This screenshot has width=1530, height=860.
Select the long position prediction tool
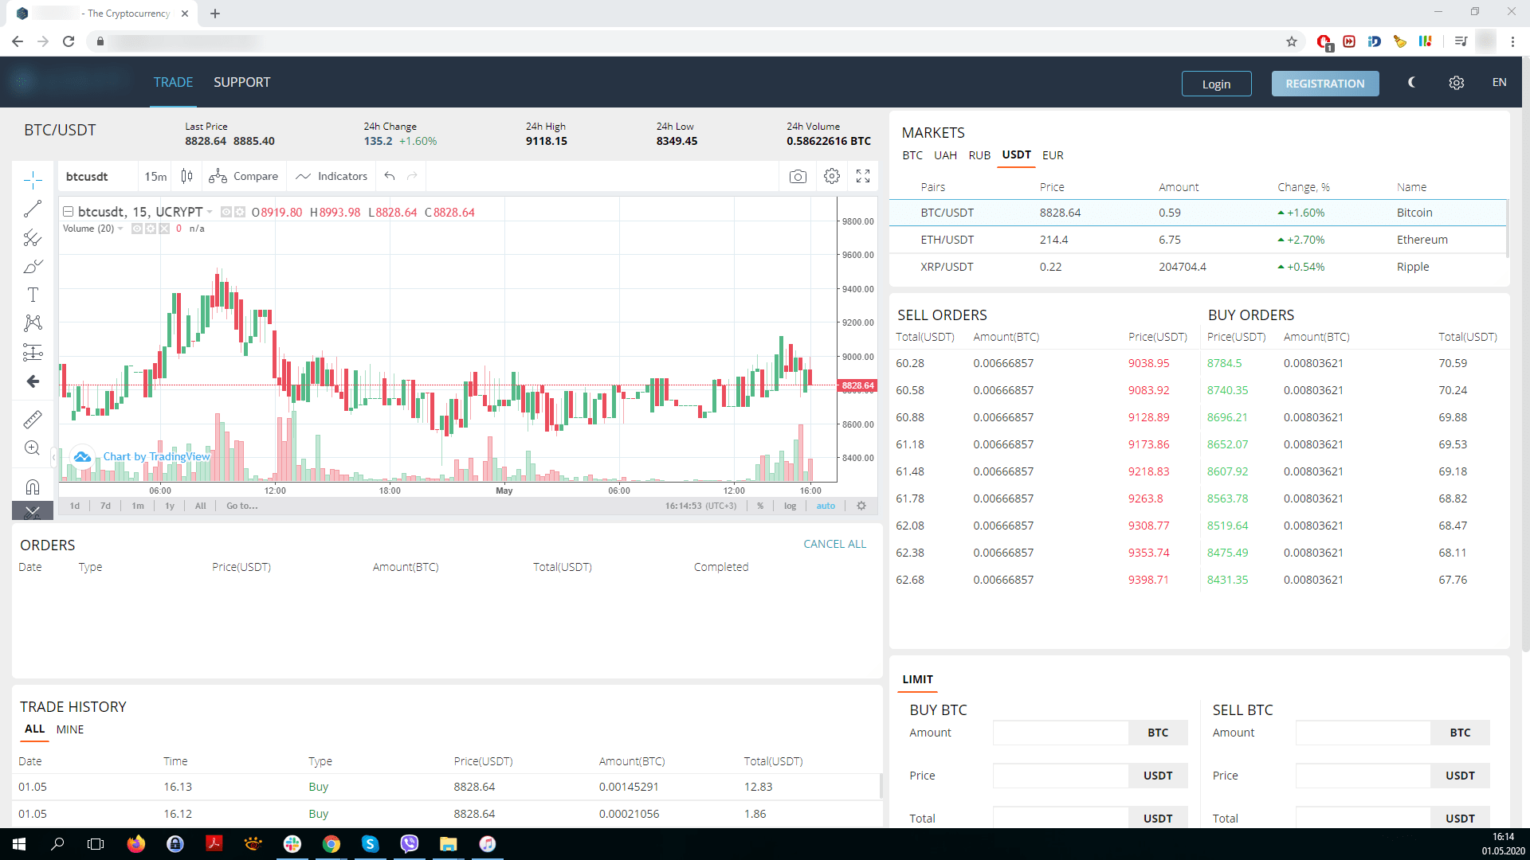click(x=33, y=352)
